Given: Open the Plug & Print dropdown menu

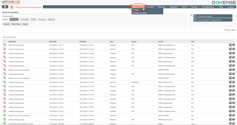Looking at the screenshot, I should coord(138,7).
